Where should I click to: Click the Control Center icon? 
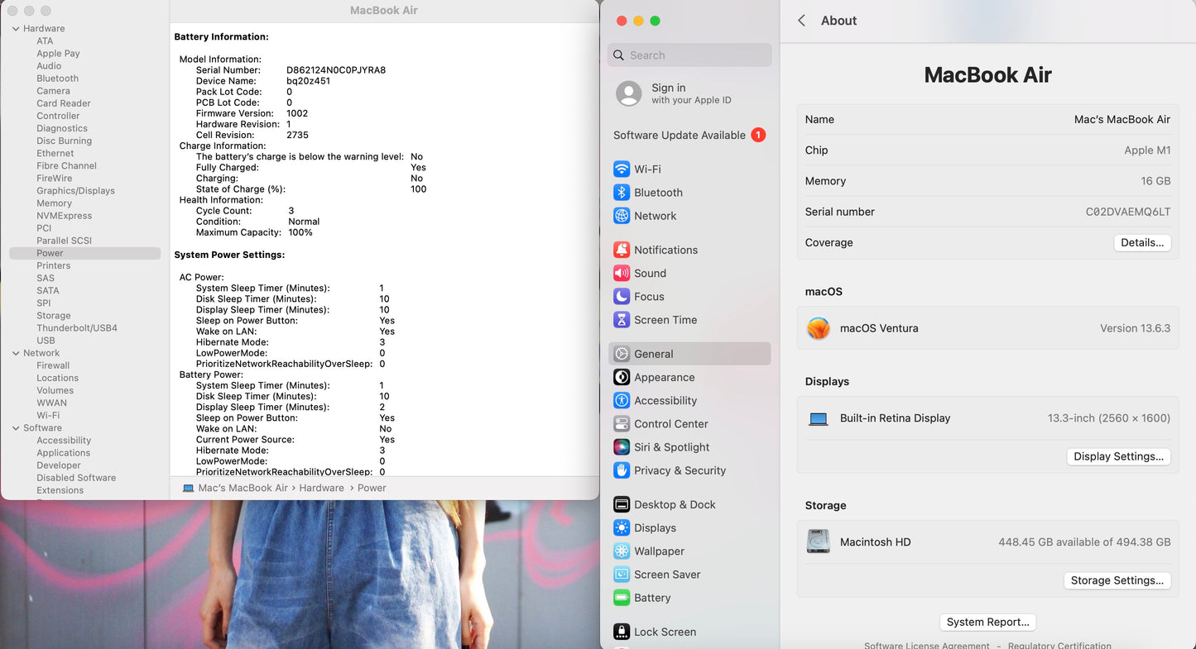622,424
